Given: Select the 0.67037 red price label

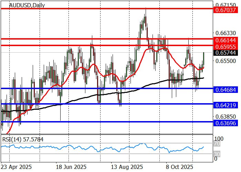Looking at the screenshot, I should 226,10.
